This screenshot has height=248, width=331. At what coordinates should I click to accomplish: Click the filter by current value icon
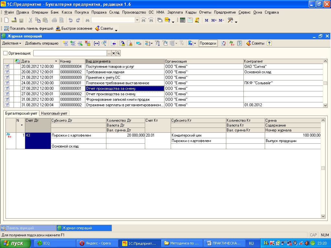pos(165,44)
